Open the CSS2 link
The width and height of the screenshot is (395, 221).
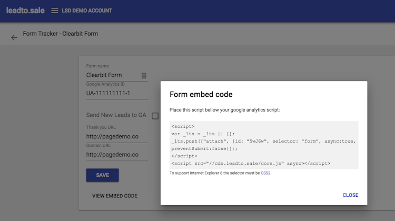[x=265, y=173]
